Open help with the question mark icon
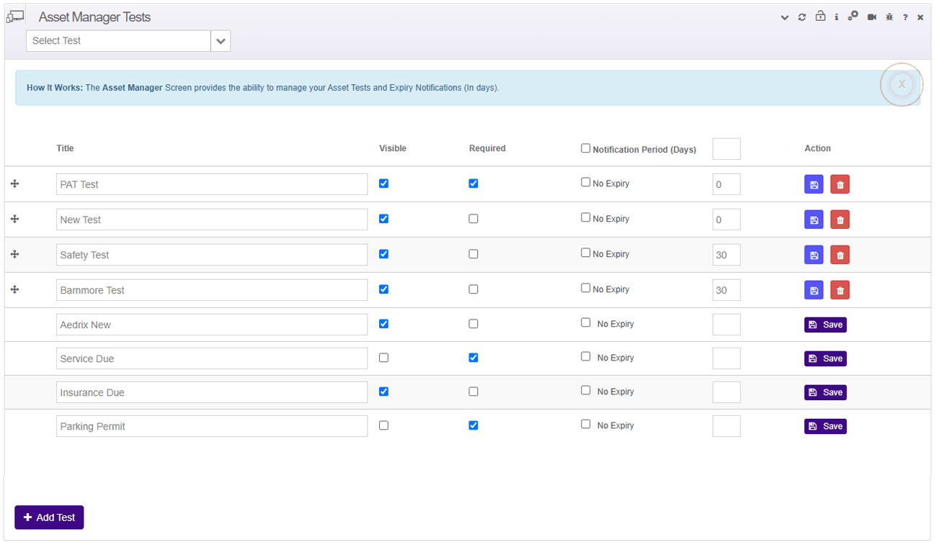The width and height of the screenshot is (937, 547). (x=905, y=17)
